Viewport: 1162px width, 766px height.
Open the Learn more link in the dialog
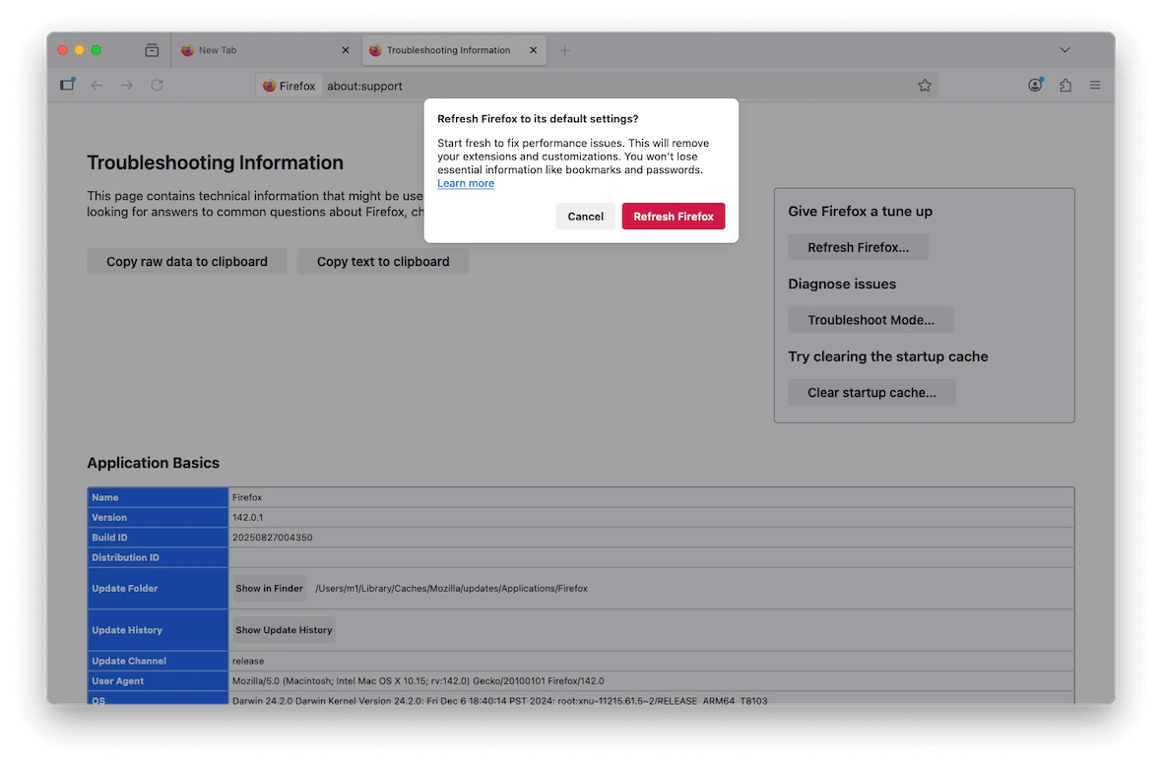pyautogui.click(x=466, y=184)
